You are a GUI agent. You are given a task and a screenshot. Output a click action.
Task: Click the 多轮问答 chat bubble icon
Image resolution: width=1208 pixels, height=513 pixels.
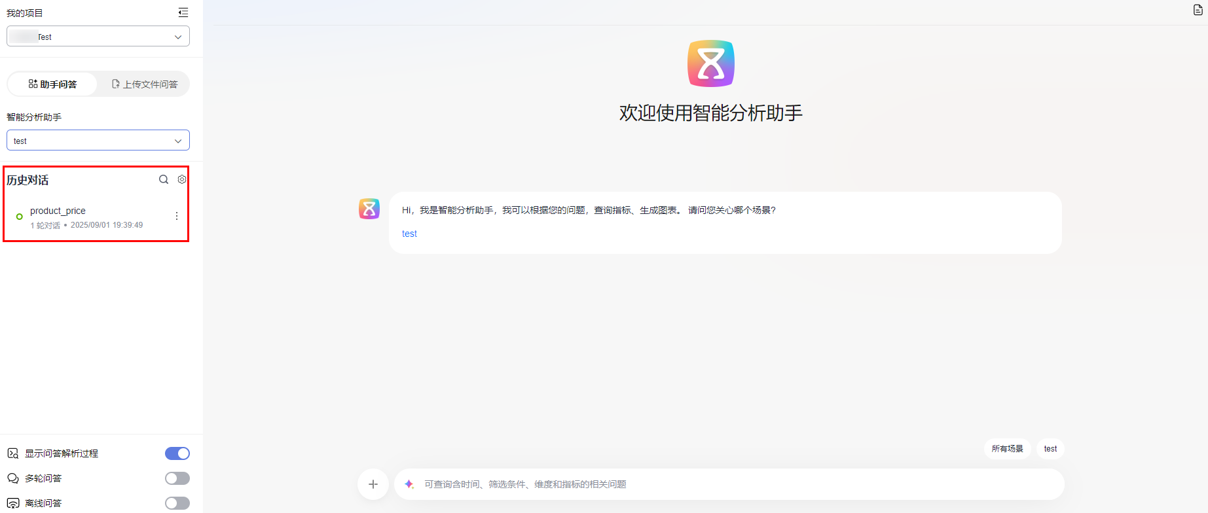tap(12, 478)
